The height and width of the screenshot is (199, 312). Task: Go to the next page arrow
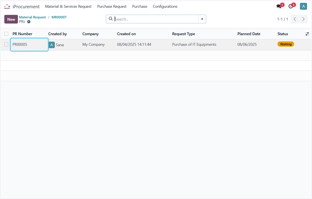303,19
